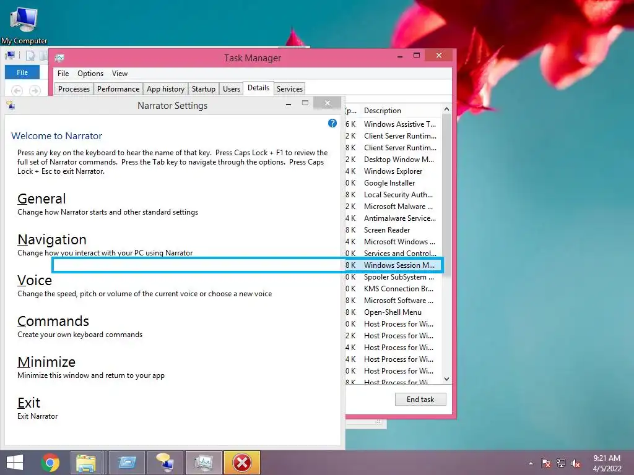The image size is (634, 475).
Task: Show hidden tray icons arrow
Action: point(531,463)
